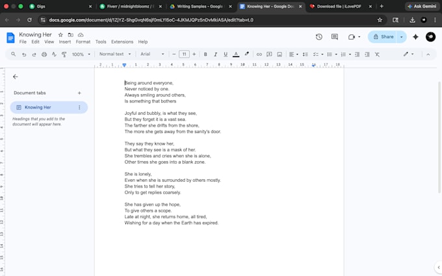
Task: Click the font size field
Action: click(184, 55)
